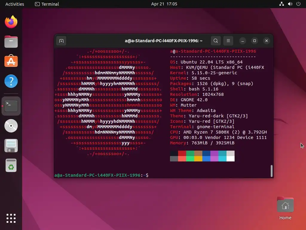Click the white color block in bottom row

pyautogui.click(x=230, y=159)
